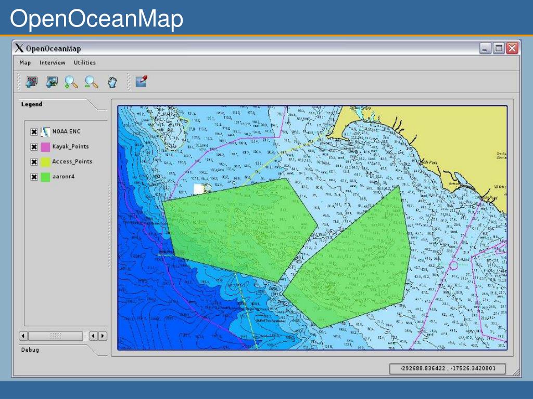
Task: Minimize the OpenOceanMap window
Action: (486, 48)
